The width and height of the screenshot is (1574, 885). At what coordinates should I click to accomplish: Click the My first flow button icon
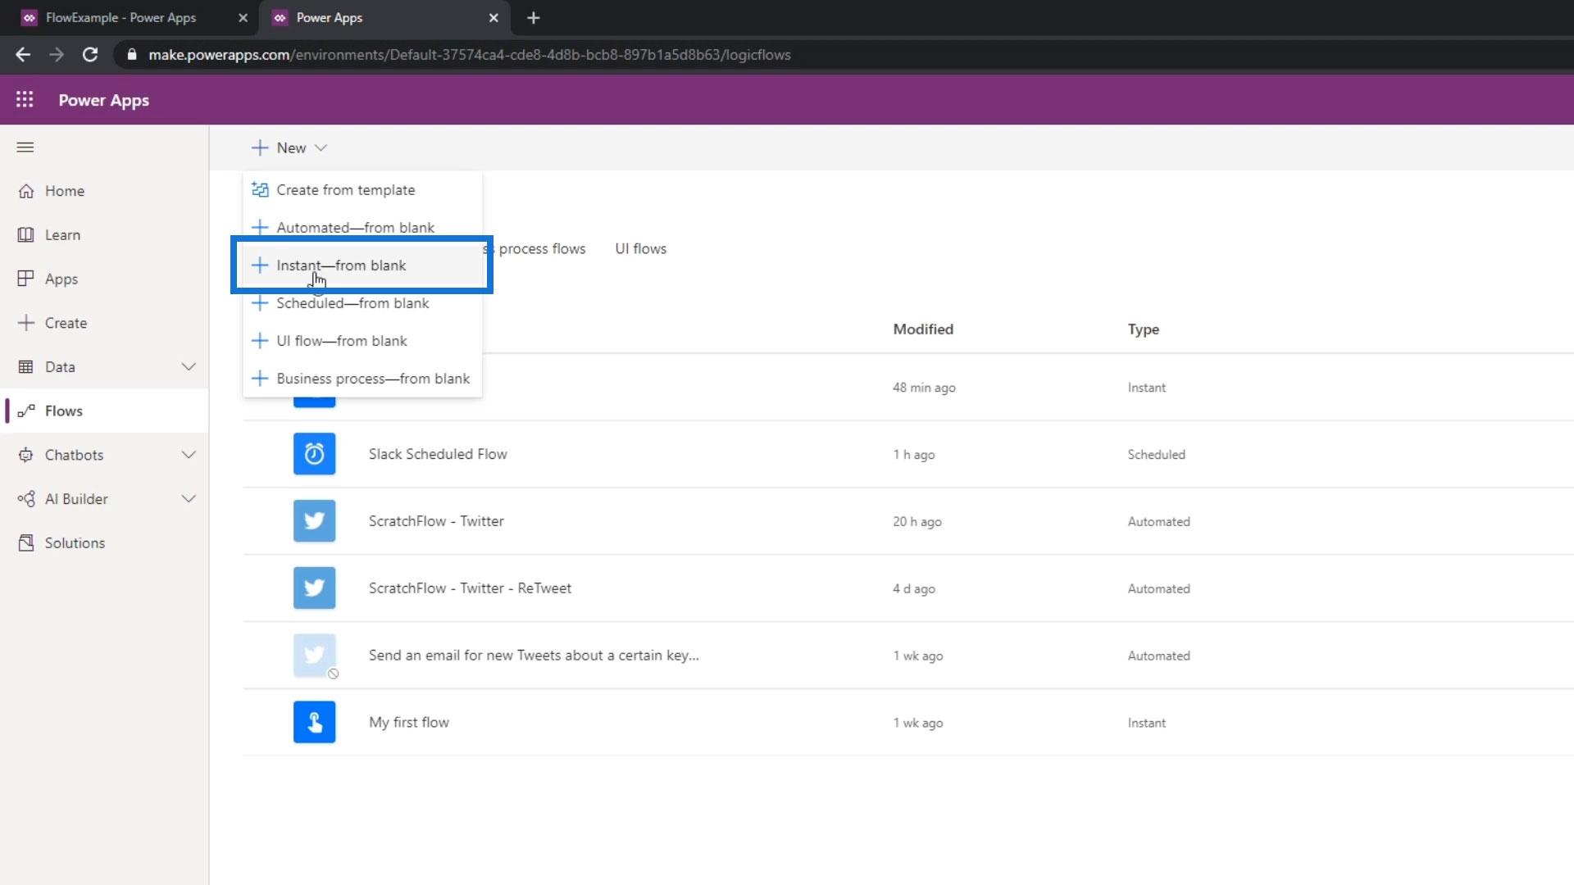314,722
